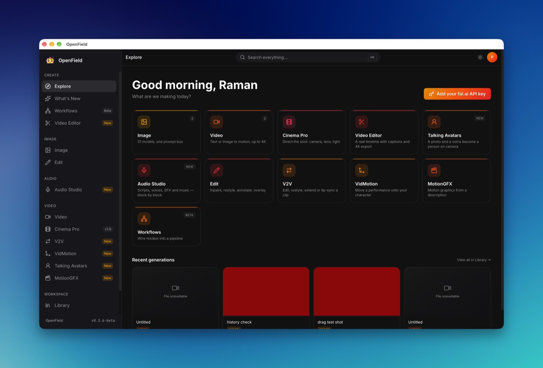Open the 'Cinema Pro' card title
The height and width of the screenshot is (368, 543).
click(295, 136)
